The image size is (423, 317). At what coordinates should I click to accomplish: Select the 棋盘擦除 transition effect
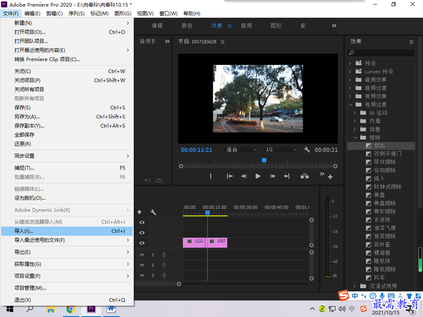tap(385, 203)
